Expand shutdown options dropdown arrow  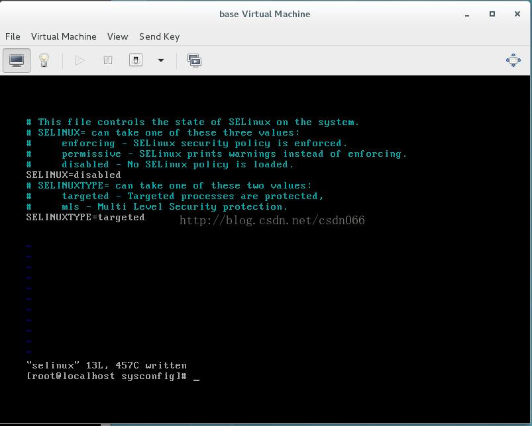tap(161, 61)
